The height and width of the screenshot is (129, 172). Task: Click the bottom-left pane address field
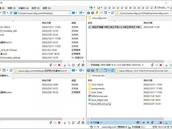click(42, 71)
